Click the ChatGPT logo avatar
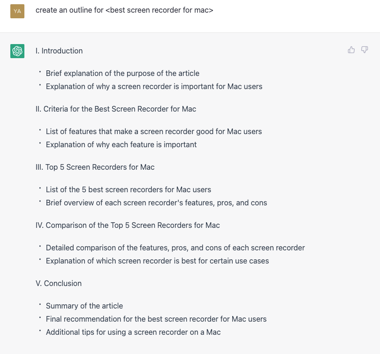 pyautogui.click(x=17, y=51)
